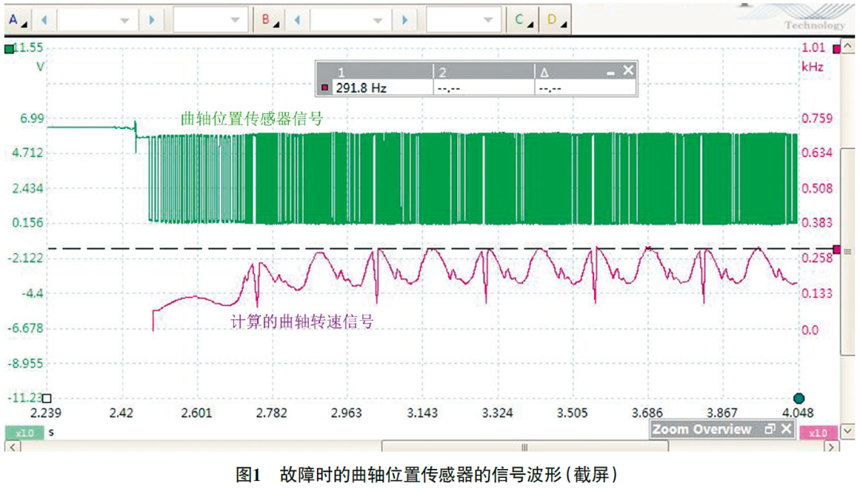Screen dimensions: 860x489
Task: Decrease channel A range with left arrow
Action: (x=45, y=20)
